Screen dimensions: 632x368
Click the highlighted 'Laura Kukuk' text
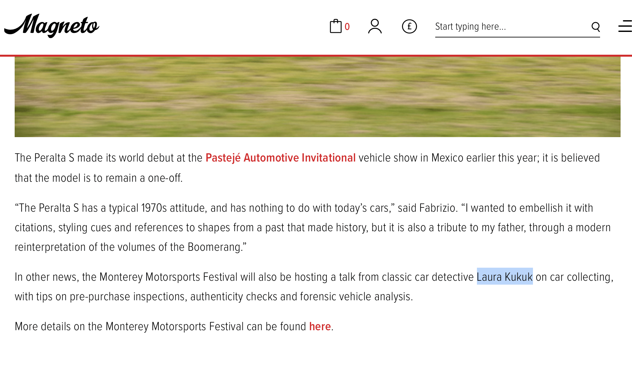[x=505, y=277]
